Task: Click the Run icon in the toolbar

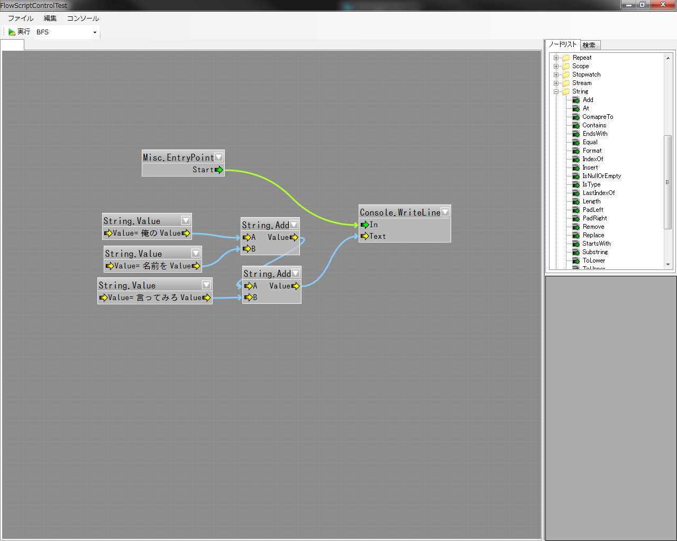Action: pos(12,32)
